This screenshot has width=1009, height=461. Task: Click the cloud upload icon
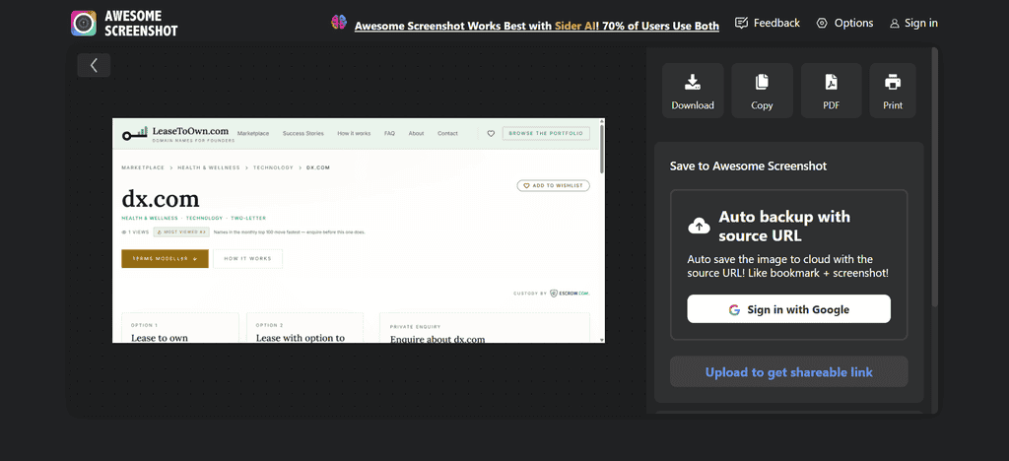[700, 226]
